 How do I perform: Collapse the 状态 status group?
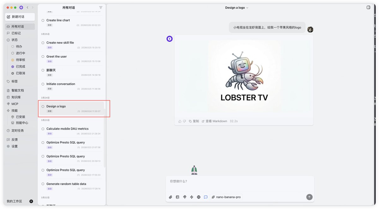20,40
